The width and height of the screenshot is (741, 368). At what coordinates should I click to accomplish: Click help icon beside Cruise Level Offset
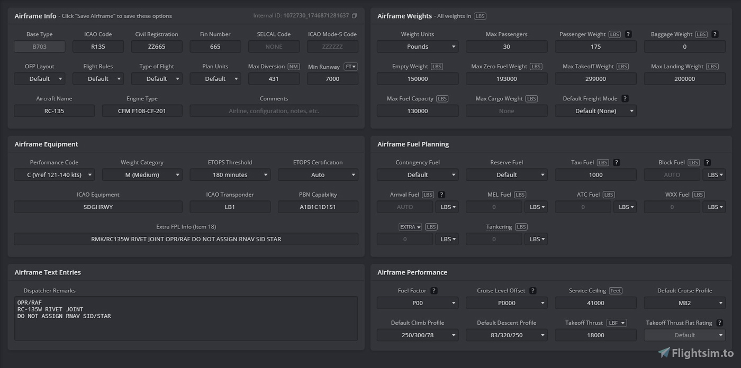pyautogui.click(x=533, y=291)
